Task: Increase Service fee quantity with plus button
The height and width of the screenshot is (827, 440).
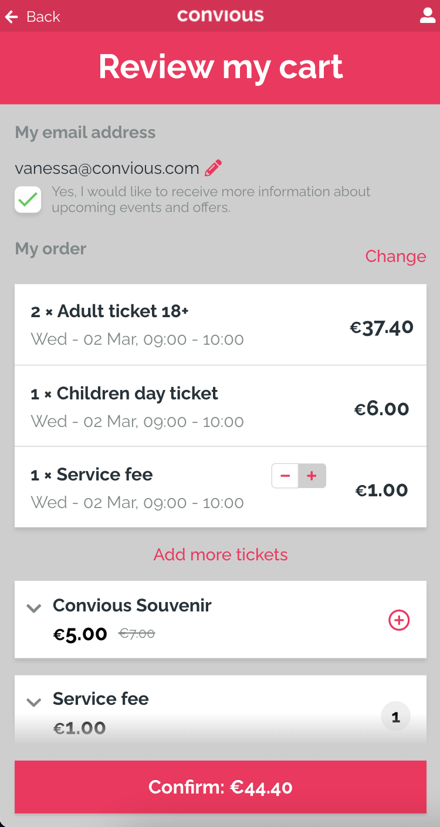Action: tap(312, 476)
